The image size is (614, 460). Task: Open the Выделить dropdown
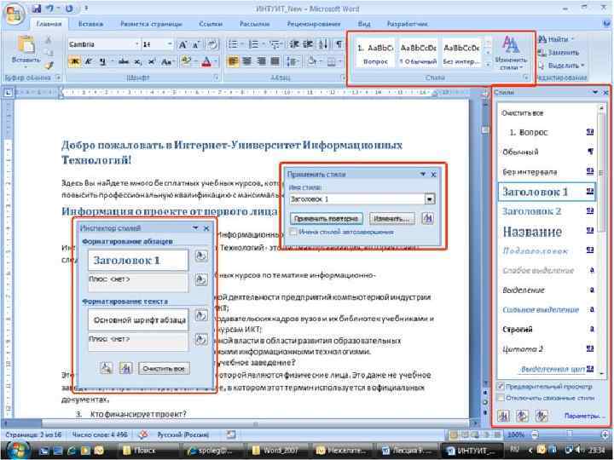pos(562,66)
